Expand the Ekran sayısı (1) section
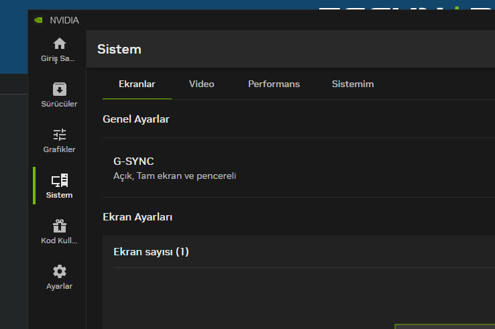Viewport: 495px width, 329px height. 152,252
